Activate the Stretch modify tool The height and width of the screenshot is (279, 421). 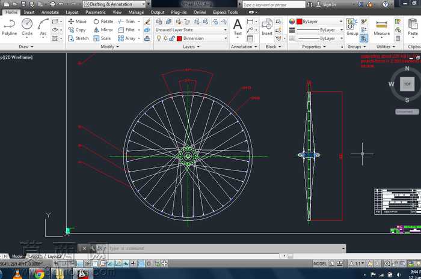point(78,38)
